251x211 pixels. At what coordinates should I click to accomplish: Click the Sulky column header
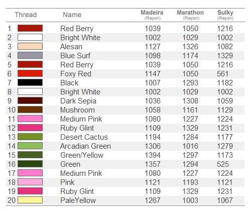(x=225, y=15)
